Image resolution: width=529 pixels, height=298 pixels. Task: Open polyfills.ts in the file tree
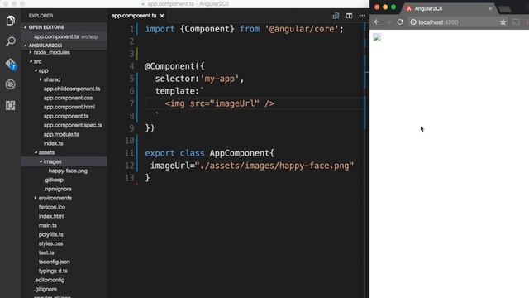(50, 234)
